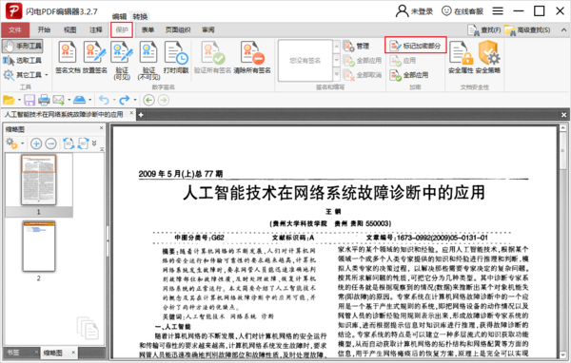Click 高级查找(S) advanced search button

pyautogui.click(x=527, y=30)
